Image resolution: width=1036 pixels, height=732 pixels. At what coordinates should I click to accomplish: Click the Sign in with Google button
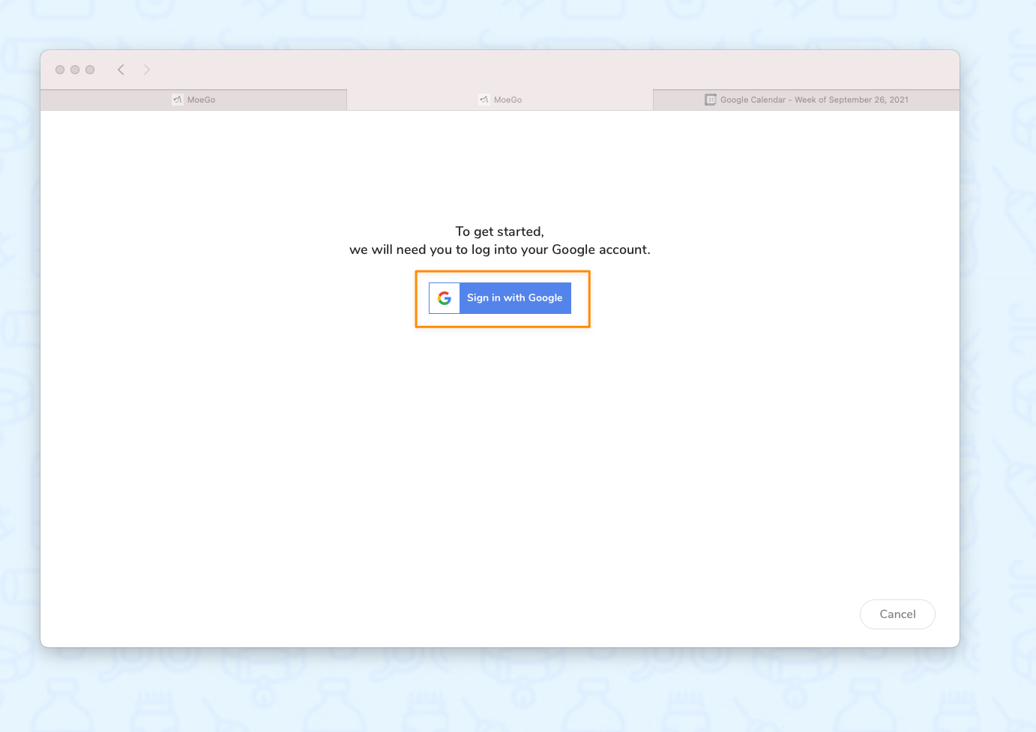(500, 298)
